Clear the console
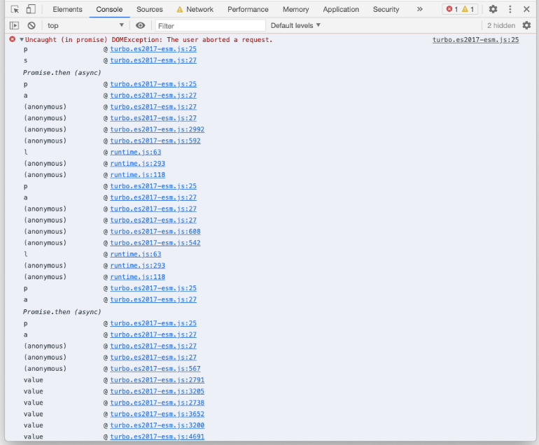The image size is (539, 445). [x=31, y=25]
